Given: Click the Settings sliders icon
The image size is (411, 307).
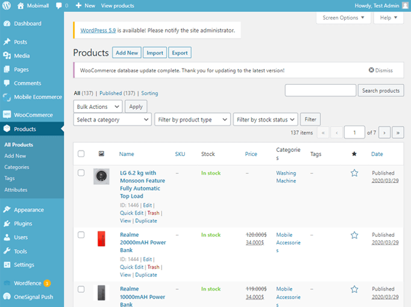Looking at the screenshot, I should (7, 265).
